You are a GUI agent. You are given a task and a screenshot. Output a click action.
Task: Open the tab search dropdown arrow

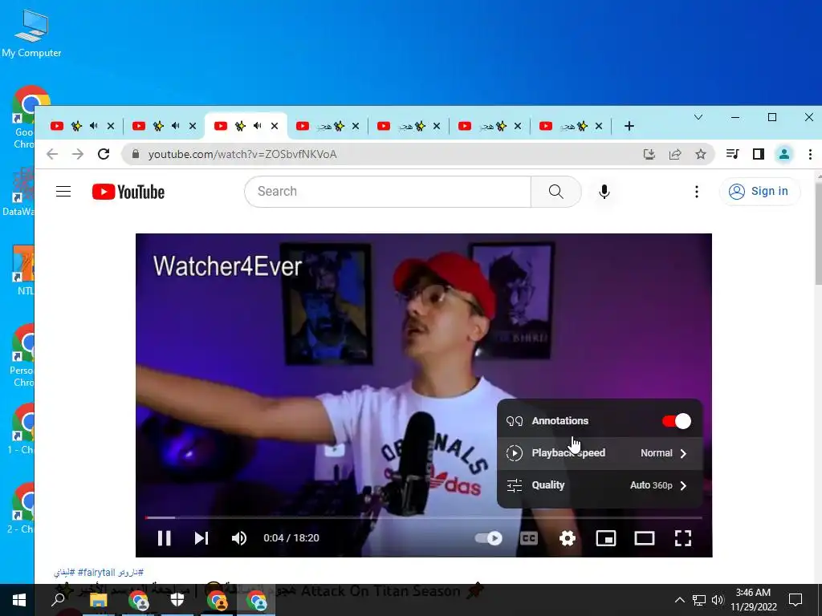(698, 117)
